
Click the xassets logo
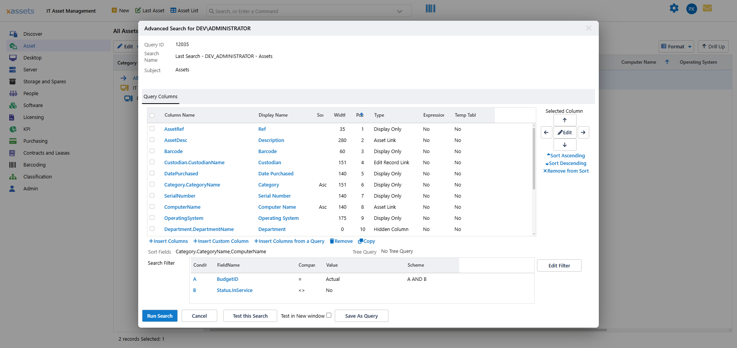point(20,11)
